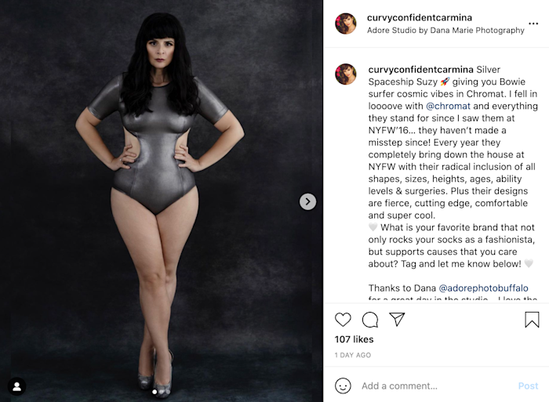The height and width of the screenshot is (402, 549).
Task: Open curvyconfidentcarmina profile from the header username
Action: tap(420, 17)
